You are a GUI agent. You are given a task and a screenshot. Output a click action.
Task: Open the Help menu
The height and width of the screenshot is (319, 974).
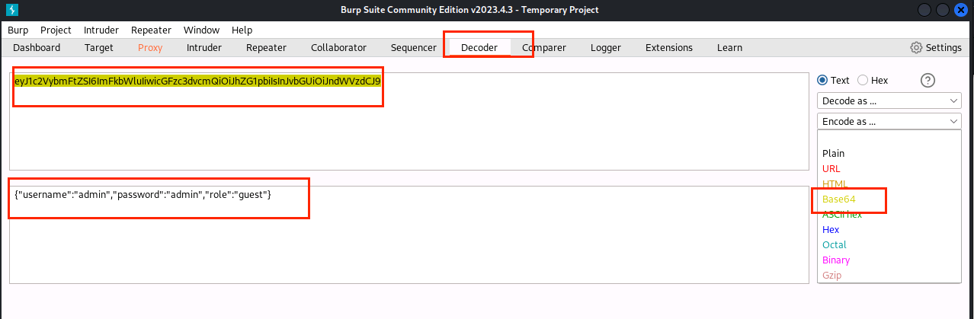[x=242, y=30]
